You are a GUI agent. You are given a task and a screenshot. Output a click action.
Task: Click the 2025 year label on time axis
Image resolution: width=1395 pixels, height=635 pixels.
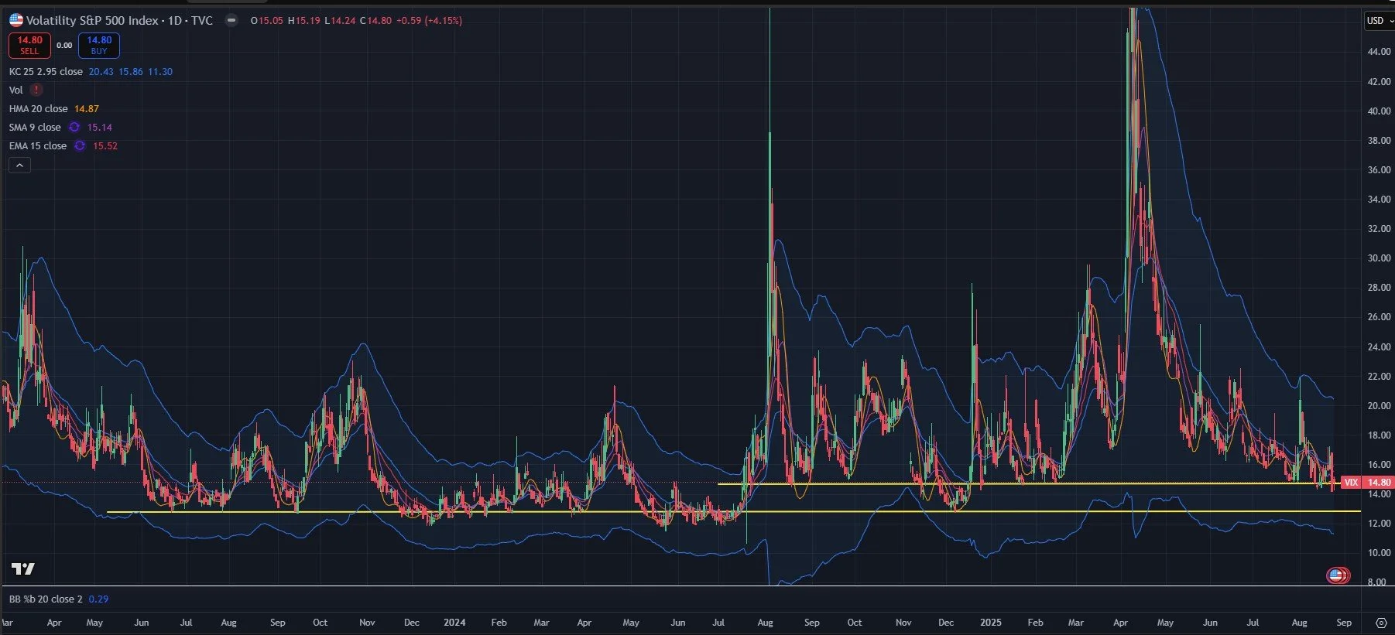click(x=990, y=623)
